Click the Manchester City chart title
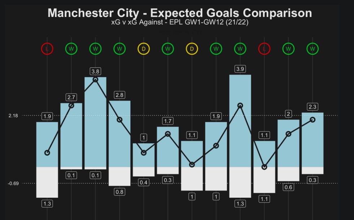The height and width of the screenshot is (220, 354). coord(180,13)
